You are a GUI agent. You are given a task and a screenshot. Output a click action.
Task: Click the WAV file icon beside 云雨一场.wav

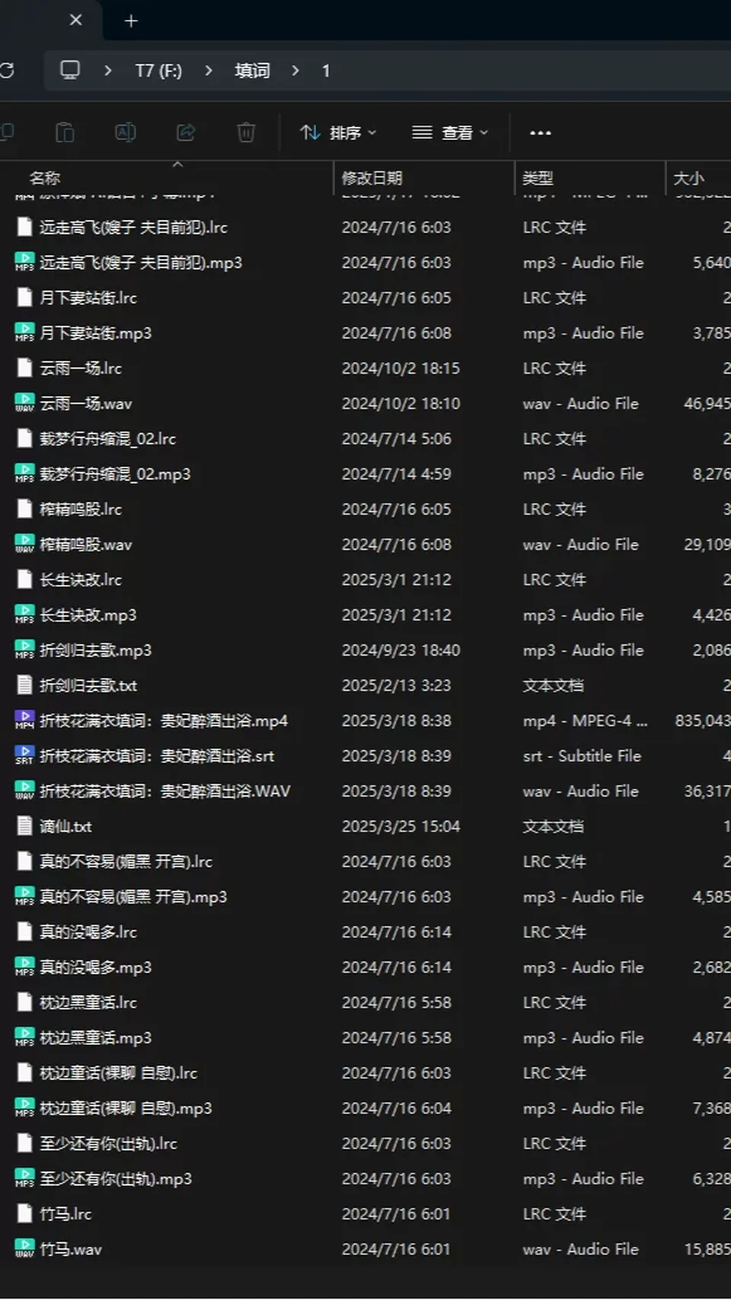(x=24, y=403)
